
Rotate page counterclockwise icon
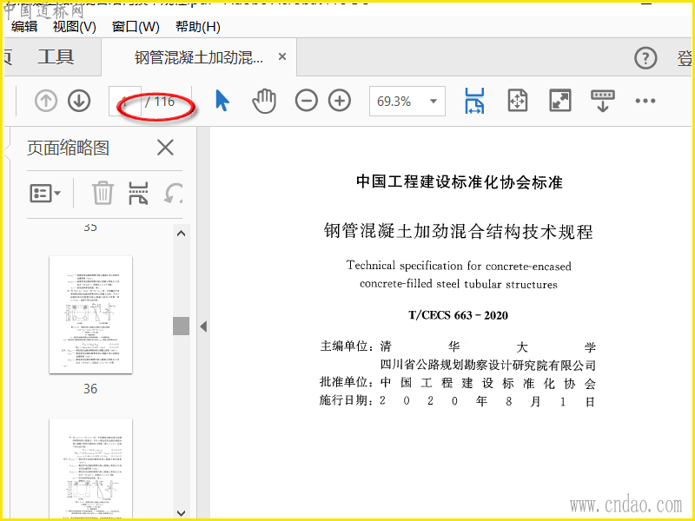tap(173, 193)
